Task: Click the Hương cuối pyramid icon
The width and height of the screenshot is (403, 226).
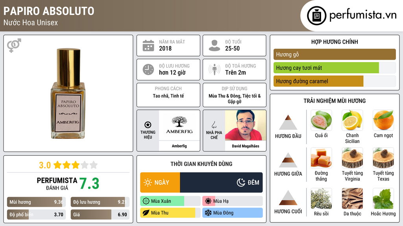Action: pos(288,198)
